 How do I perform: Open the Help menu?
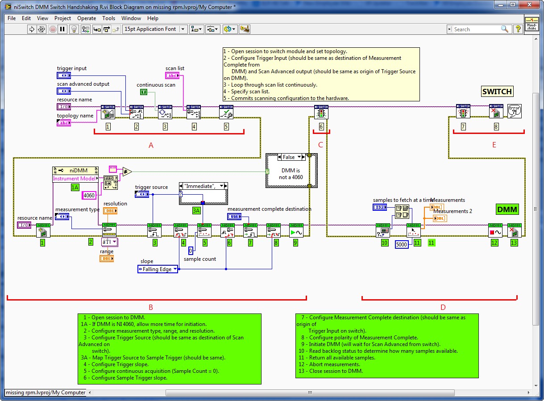[153, 18]
